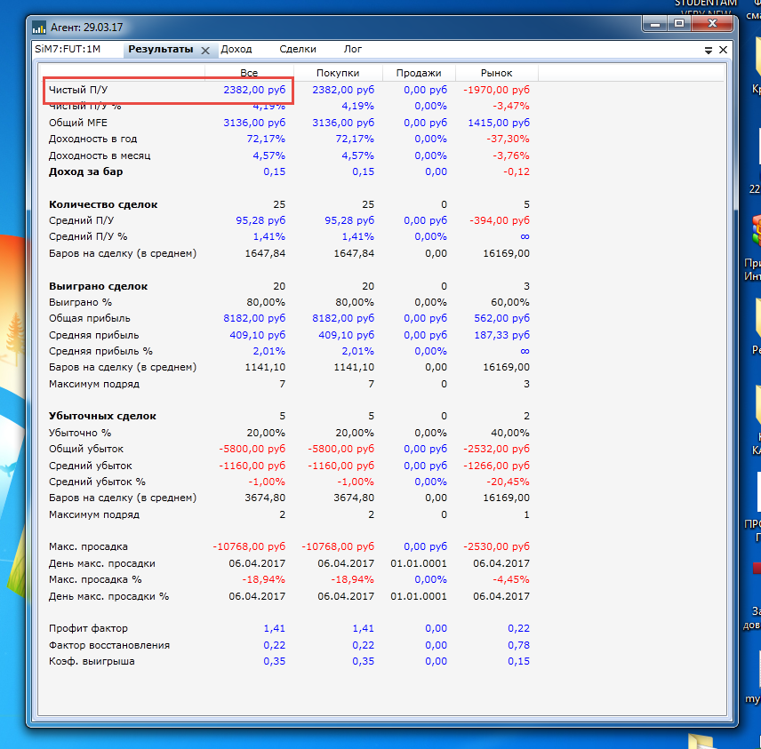Image resolution: width=761 pixels, height=749 pixels.
Task: Click the Фактор восстановления label
Action: tap(109, 645)
